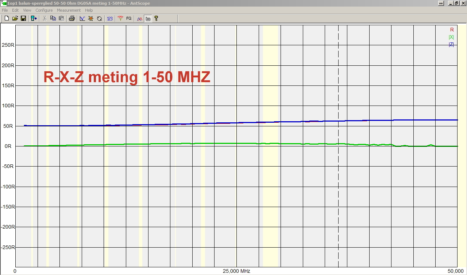Click the double-arrow button in title bar
Screen dimensions: 467x275
point(441,3)
